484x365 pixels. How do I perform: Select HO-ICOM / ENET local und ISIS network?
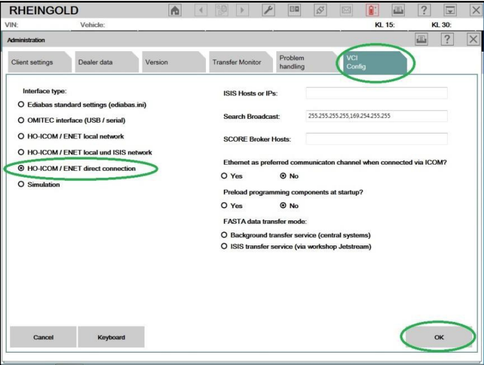[x=21, y=152]
